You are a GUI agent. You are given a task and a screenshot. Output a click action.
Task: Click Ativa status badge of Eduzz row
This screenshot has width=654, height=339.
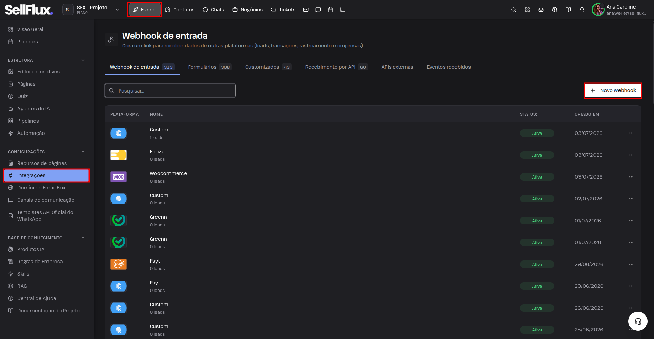pyautogui.click(x=537, y=155)
